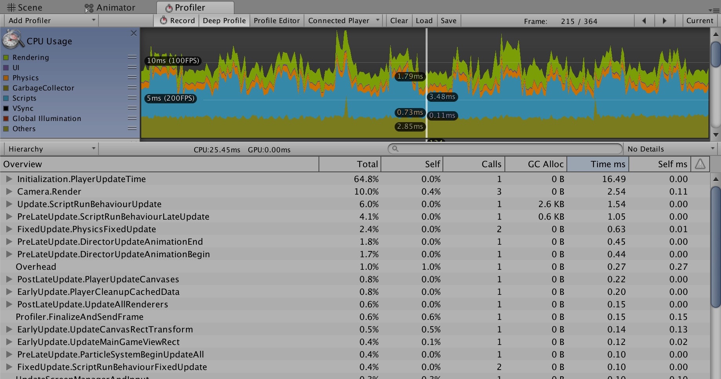This screenshot has height=379, width=721.
Task: Select the Profiler.FinalizeAndSendFrame row
Action: coord(355,317)
